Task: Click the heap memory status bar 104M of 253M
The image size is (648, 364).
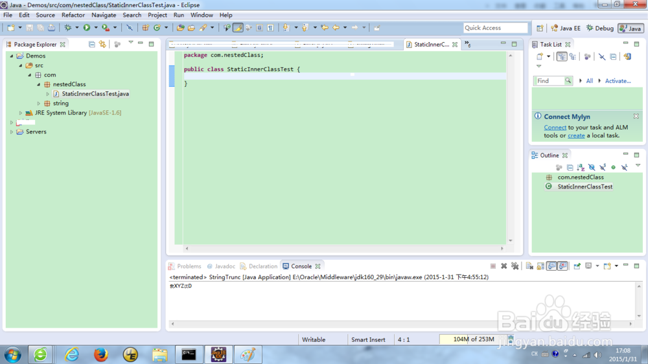Action: (473, 339)
